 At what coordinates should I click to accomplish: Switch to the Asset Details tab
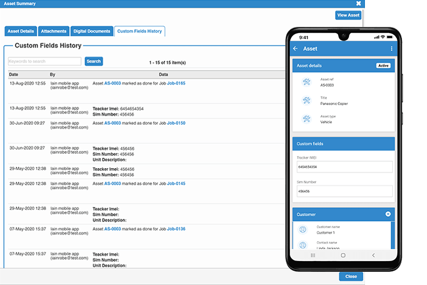[x=20, y=31]
